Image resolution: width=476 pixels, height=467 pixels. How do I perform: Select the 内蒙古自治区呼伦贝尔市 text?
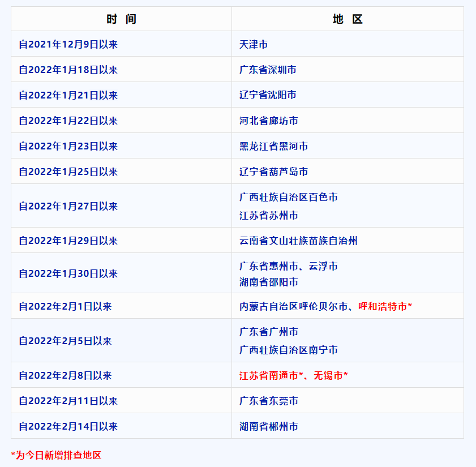coord(294,306)
